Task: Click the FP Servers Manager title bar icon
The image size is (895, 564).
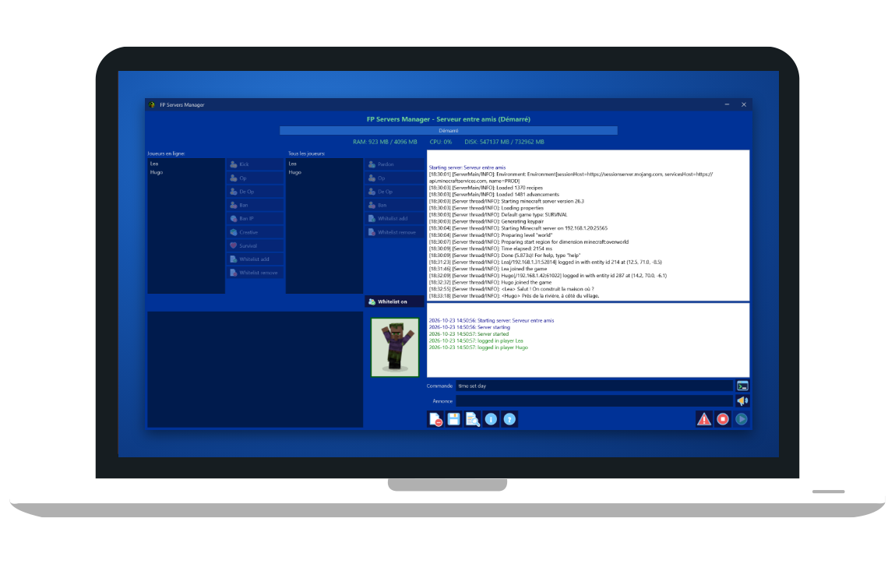Action: (152, 105)
